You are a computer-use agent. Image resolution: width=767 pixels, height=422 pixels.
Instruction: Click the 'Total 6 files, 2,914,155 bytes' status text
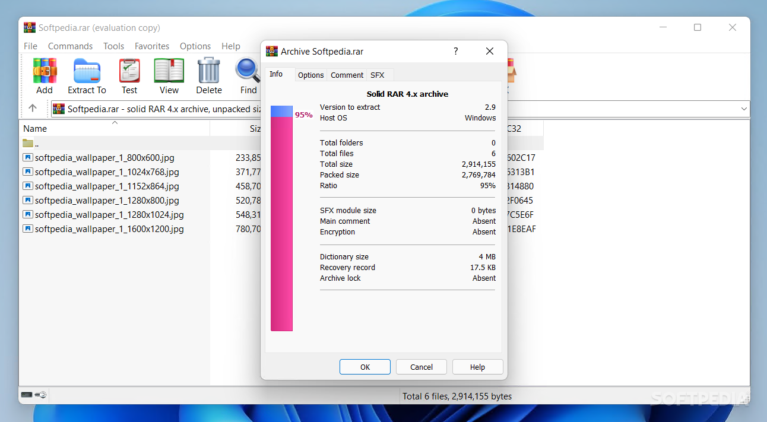click(457, 396)
